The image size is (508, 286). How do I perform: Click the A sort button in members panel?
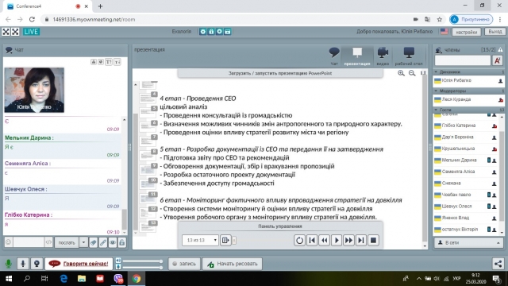pyautogui.click(x=498, y=60)
